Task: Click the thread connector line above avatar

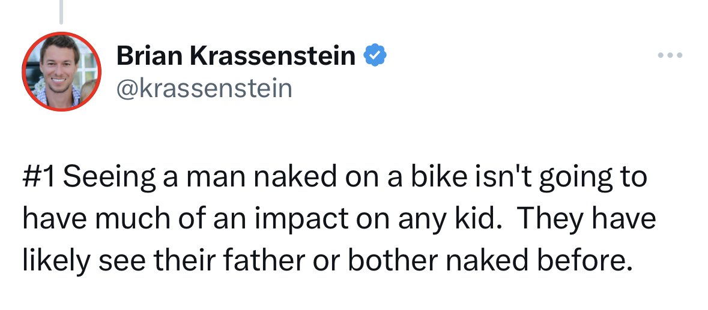Action: click(61, 13)
